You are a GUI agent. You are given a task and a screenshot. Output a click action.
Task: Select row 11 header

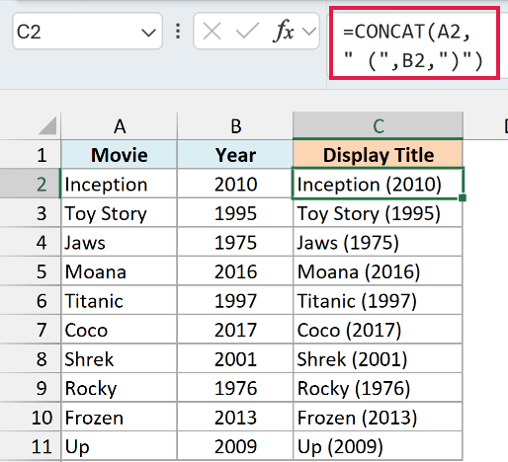[x=31, y=446]
